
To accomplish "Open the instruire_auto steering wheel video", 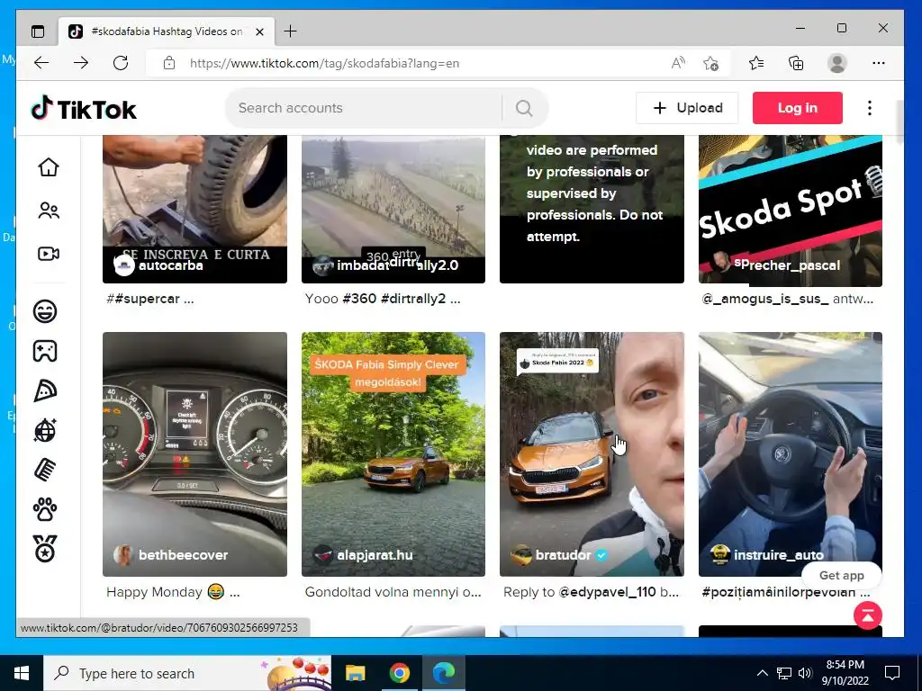I will (791, 454).
